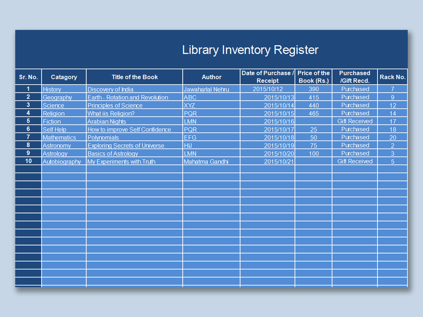
Task: Select the Author column header
Action: pyautogui.click(x=211, y=77)
